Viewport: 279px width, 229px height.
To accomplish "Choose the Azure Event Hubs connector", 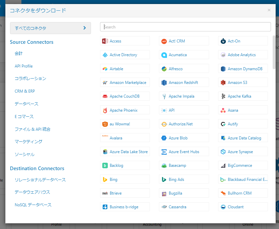I will (x=184, y=152).
